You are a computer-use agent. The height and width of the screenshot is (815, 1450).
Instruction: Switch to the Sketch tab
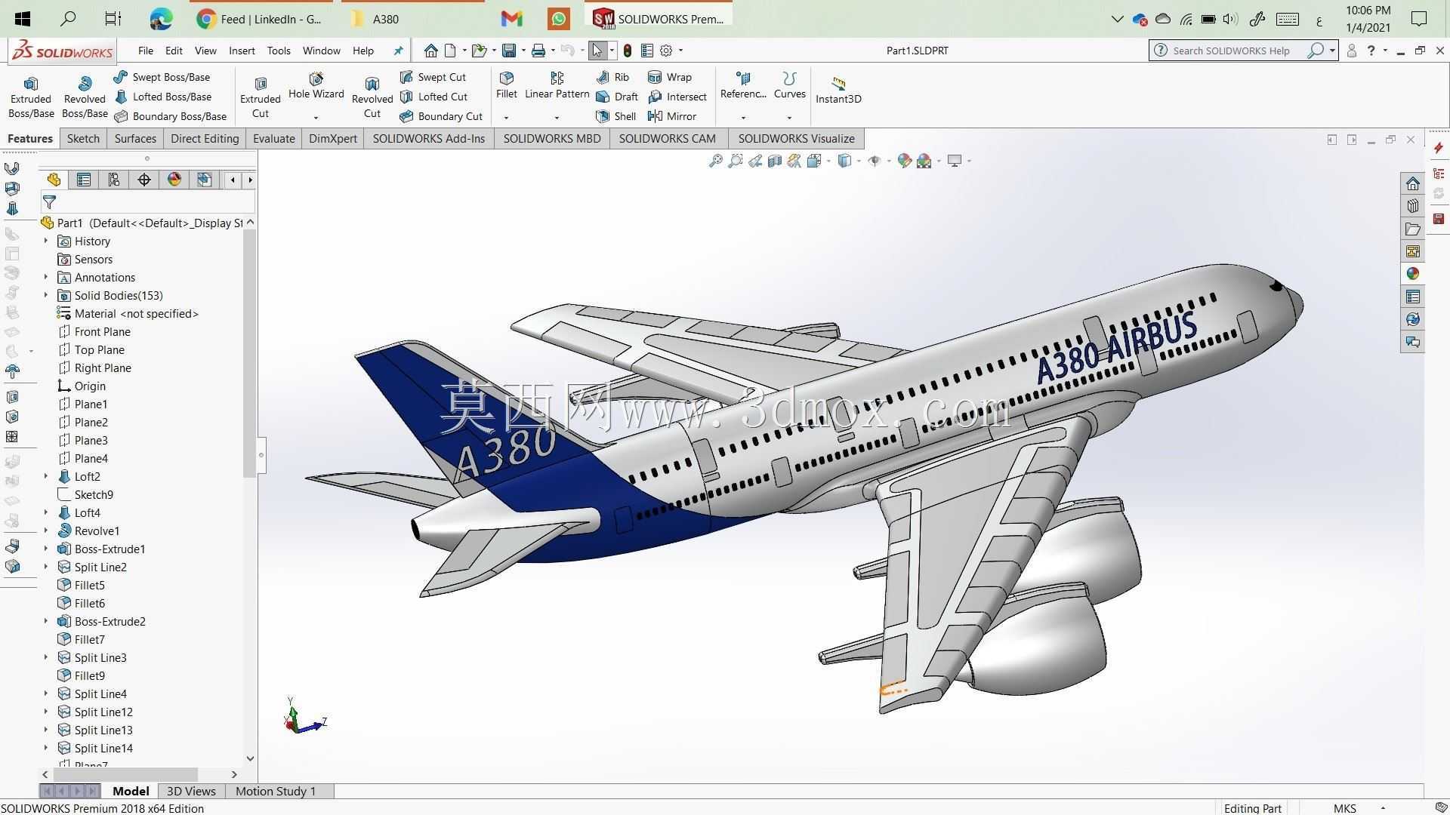click(x=83, y=139)
